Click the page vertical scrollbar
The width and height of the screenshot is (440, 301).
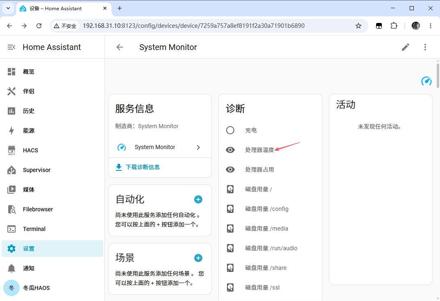coord(438,76)
